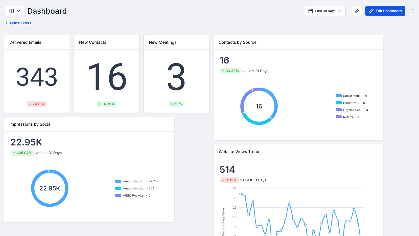Click the 405.04% increase badge
The height and width of the screenshot is (236, 419).
point(22,153)
